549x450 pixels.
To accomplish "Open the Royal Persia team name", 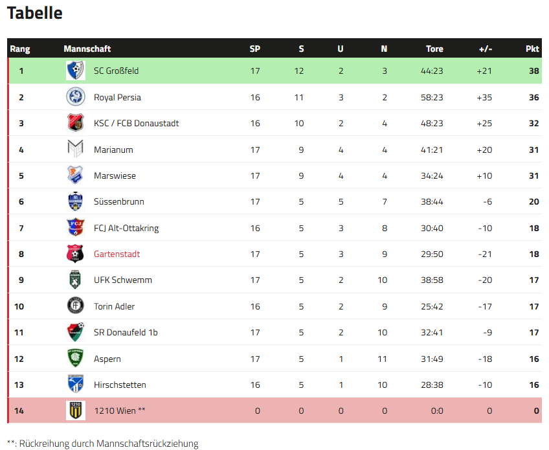I will click(117, 97).
